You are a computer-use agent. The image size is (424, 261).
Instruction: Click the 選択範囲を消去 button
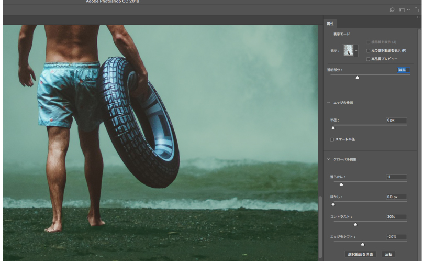click(x=360, y=254)
